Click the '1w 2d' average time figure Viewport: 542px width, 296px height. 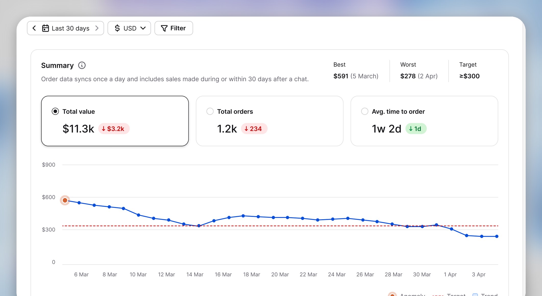click(386, 129)
